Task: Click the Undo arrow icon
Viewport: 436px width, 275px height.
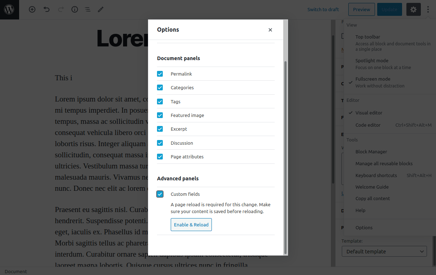Action: [47, 10]
